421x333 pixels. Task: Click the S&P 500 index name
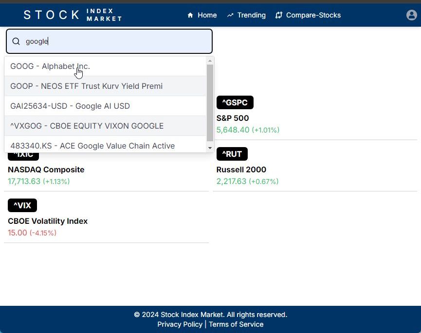[233, 118]
